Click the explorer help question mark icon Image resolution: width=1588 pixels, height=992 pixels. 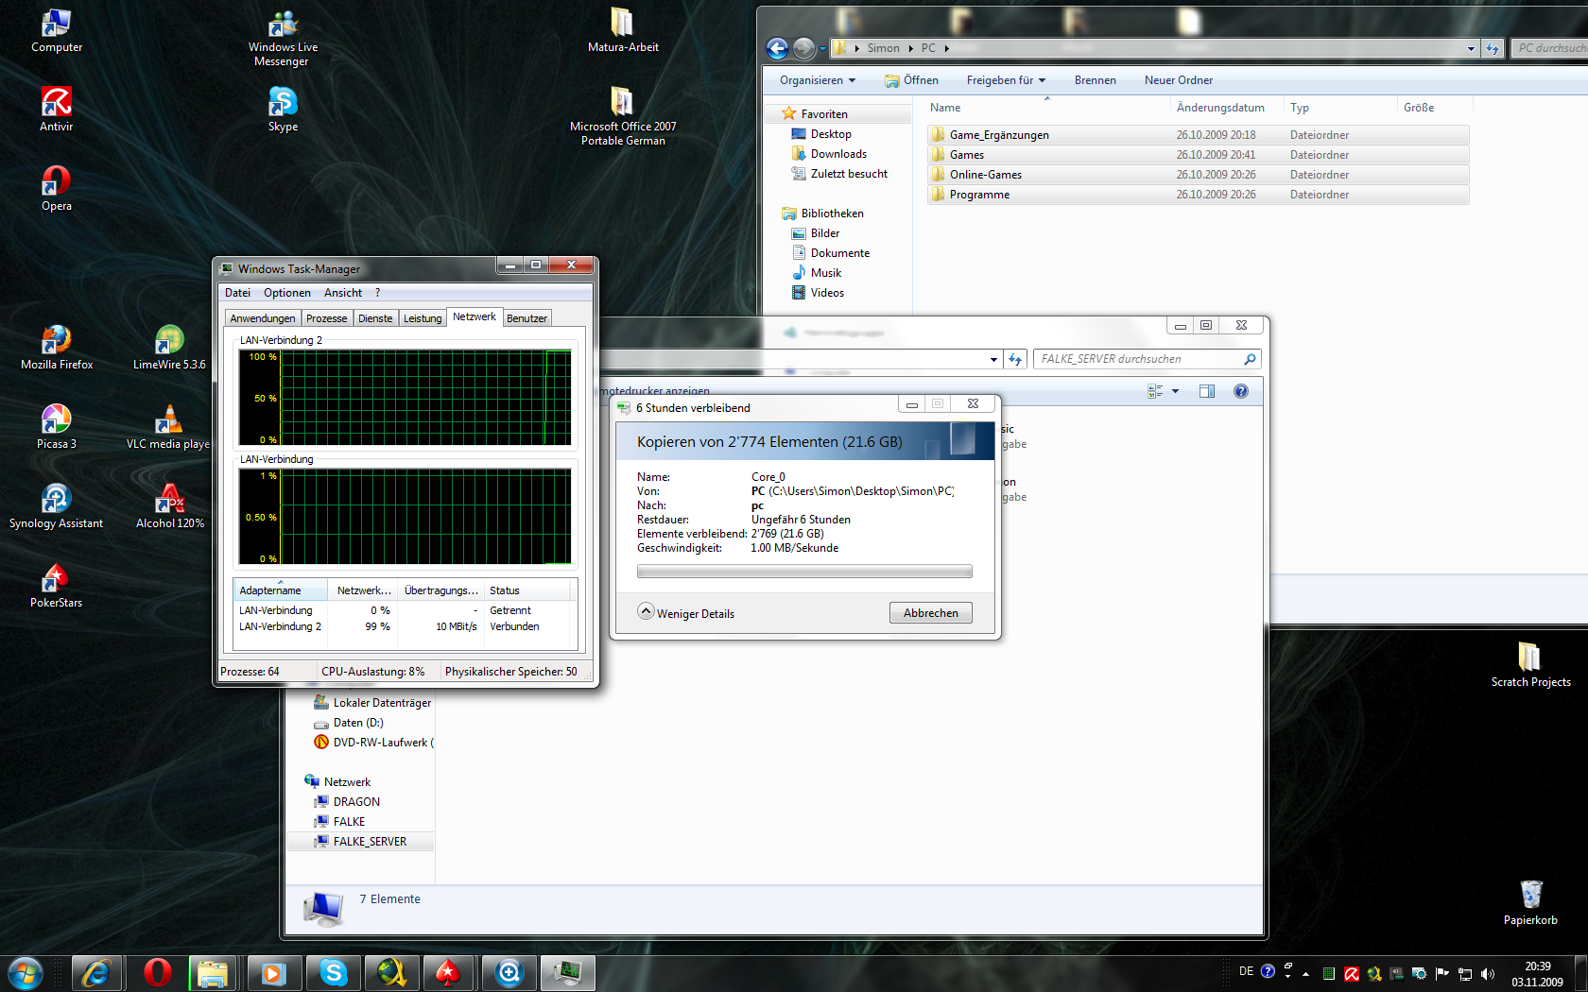tap(1240, 391)
